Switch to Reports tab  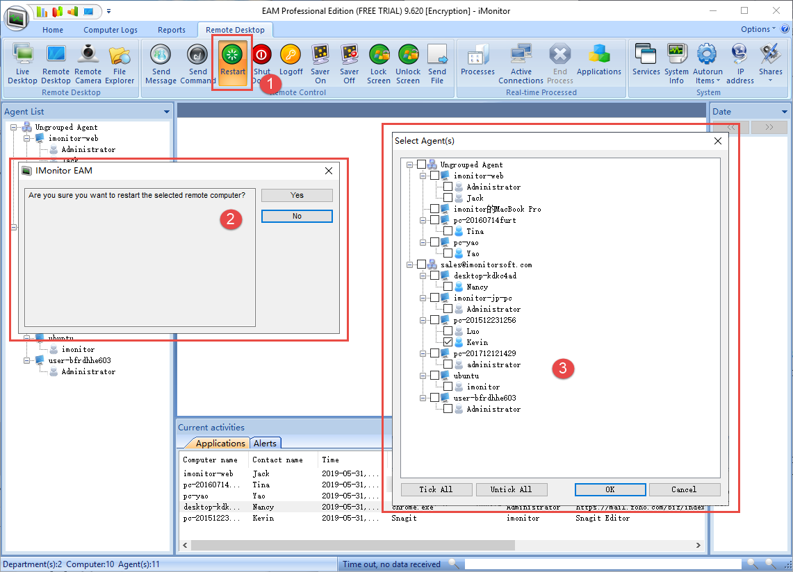172,30
